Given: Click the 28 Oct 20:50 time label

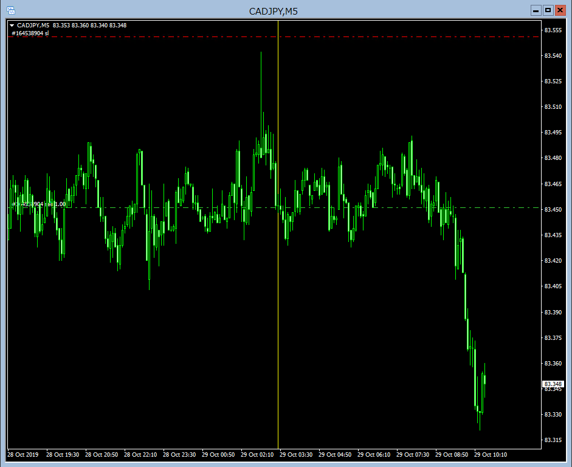Looking at the screenshot, I should coord(102,455).
